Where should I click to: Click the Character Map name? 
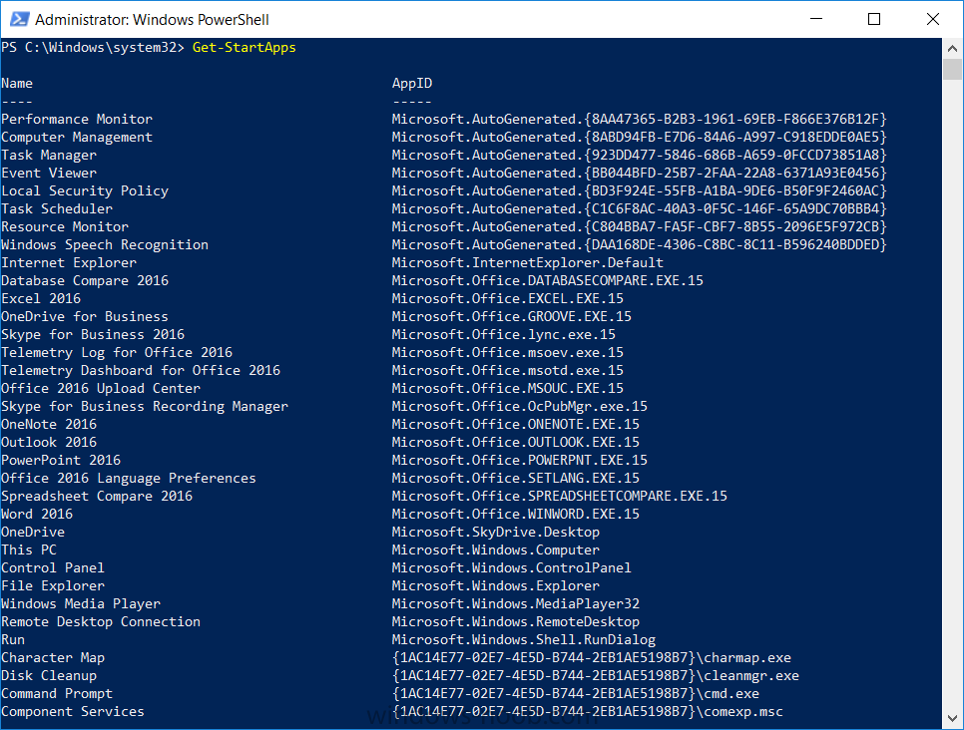point(53,657)
